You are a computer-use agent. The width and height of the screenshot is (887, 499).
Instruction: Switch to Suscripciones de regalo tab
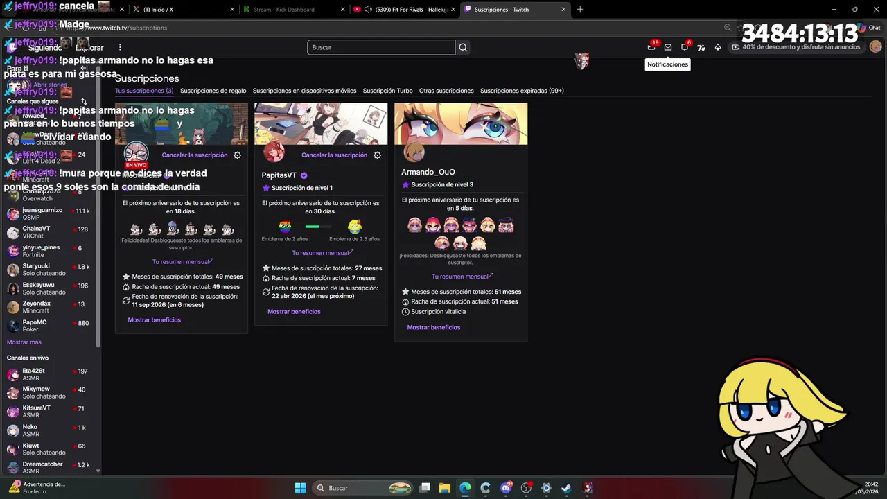point(213,91)
